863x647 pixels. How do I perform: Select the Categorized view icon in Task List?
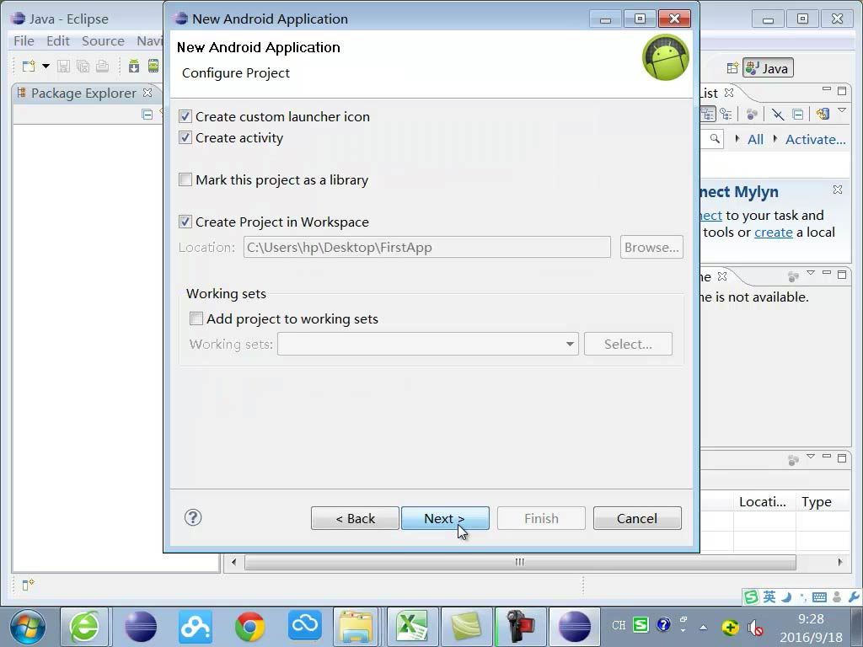[x=708, y=114]
